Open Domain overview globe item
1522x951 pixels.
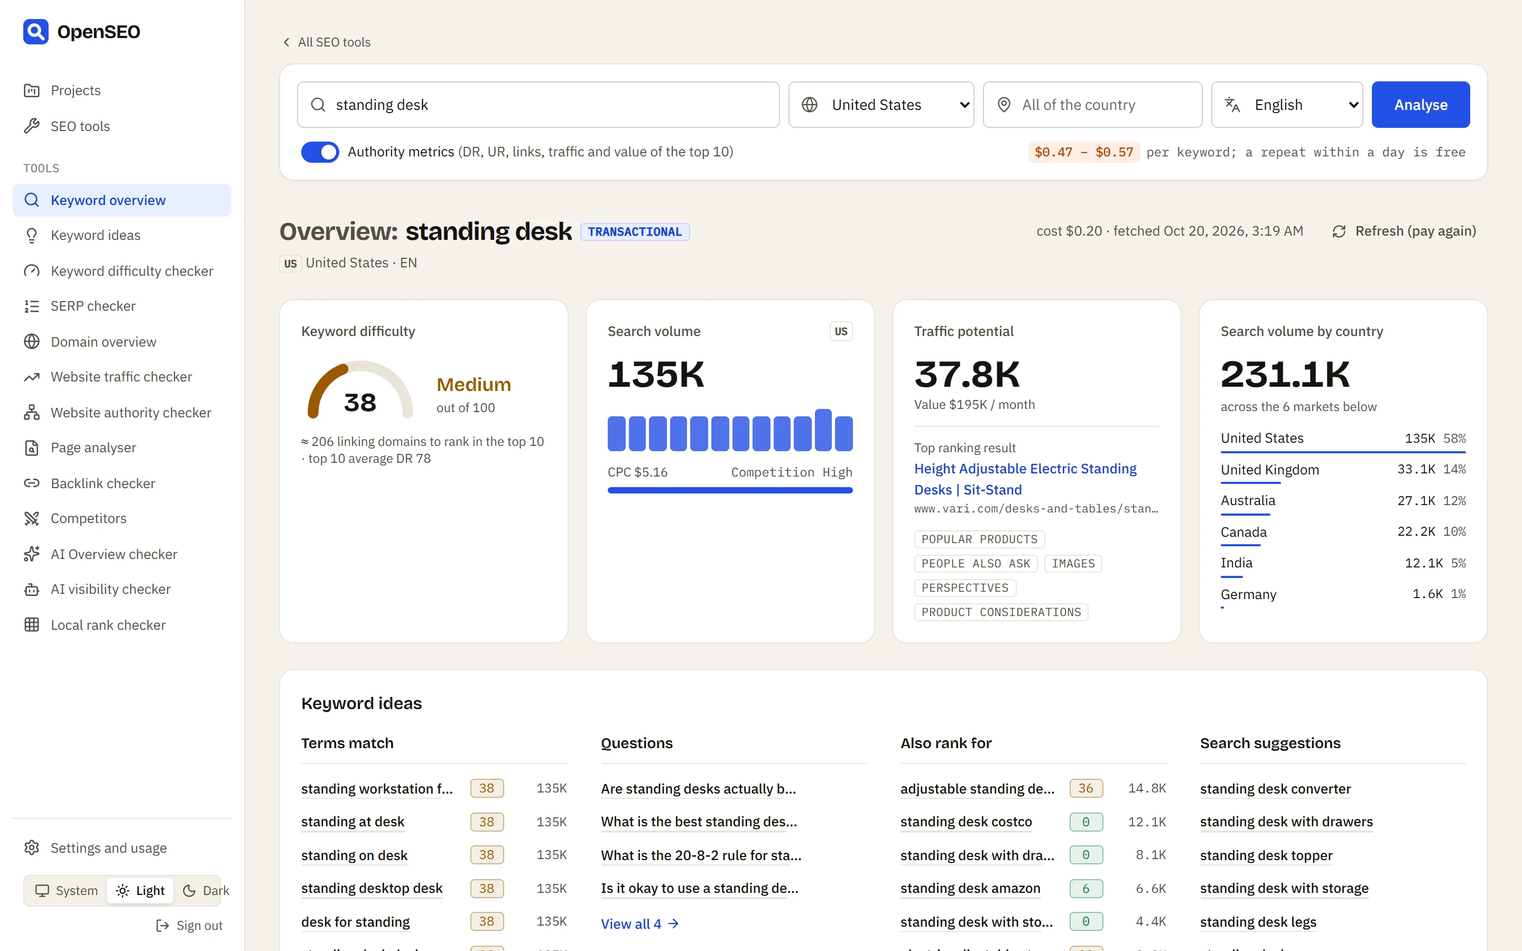[122, 341]
